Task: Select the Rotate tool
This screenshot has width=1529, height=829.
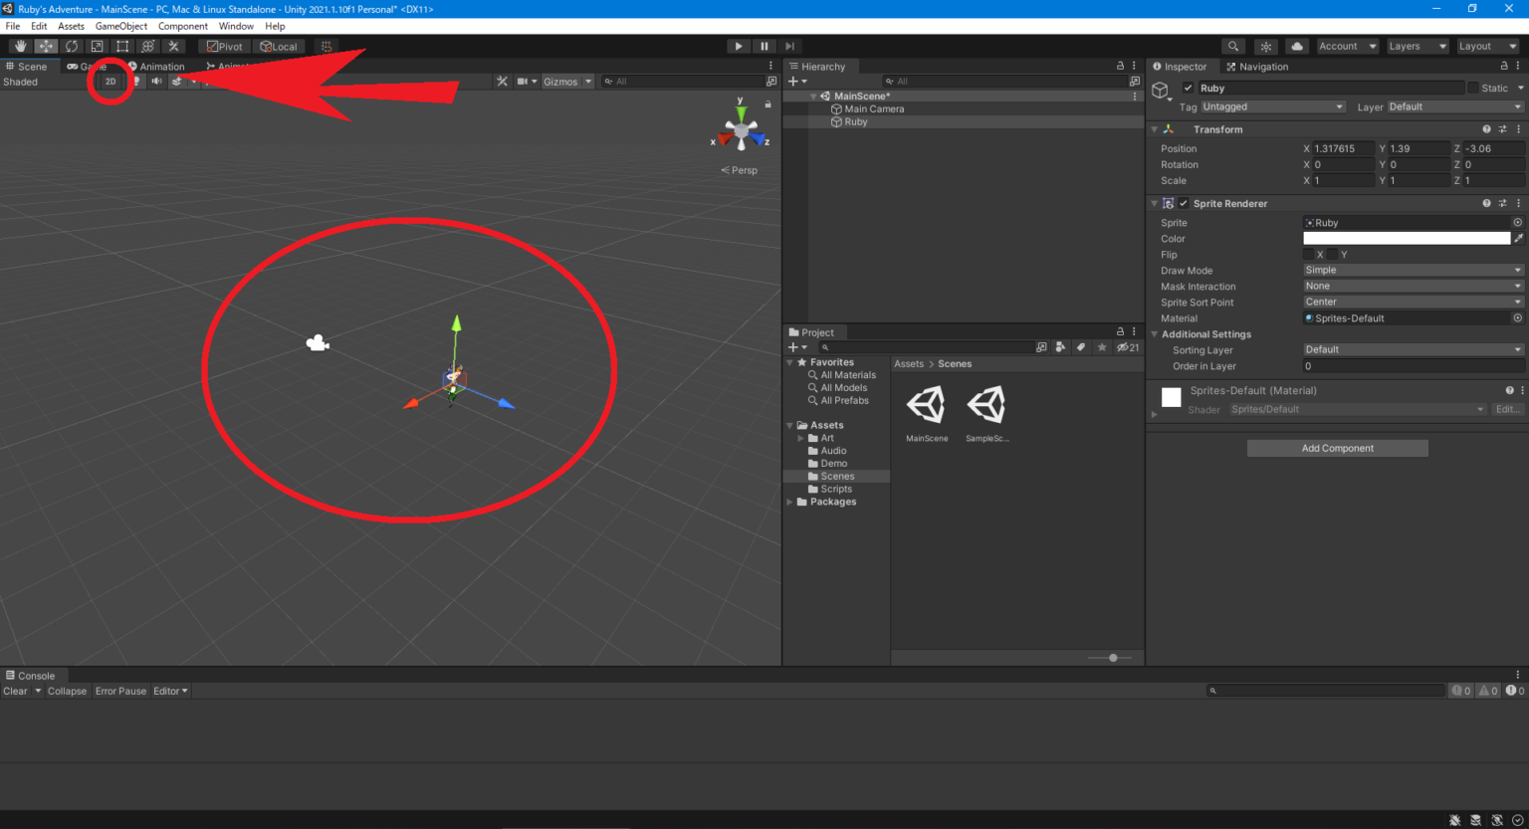Action: coord(72,47)
